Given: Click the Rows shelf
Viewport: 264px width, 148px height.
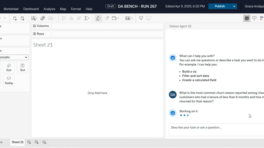Looking at the screenshot, I should [97, 34].
